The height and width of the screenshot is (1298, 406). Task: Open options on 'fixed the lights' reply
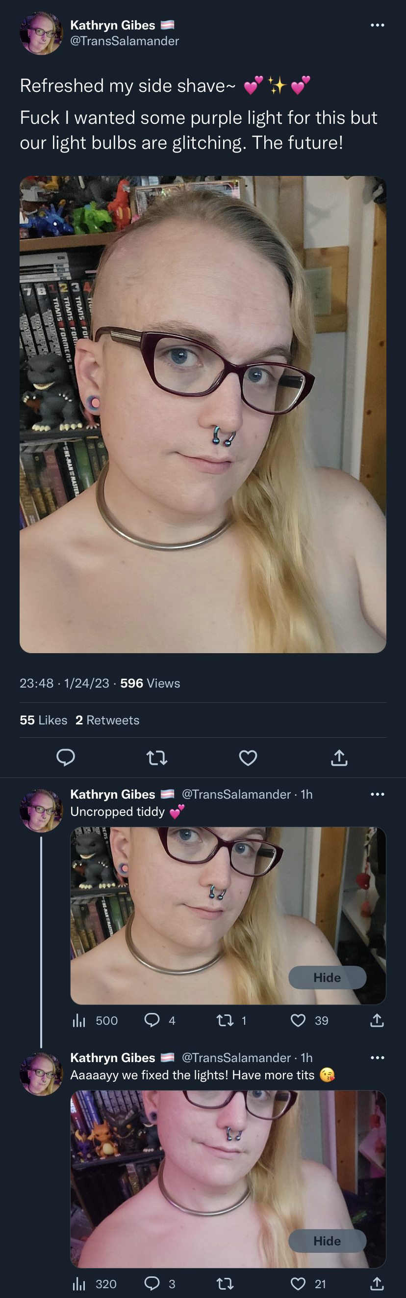[378, 1058]
